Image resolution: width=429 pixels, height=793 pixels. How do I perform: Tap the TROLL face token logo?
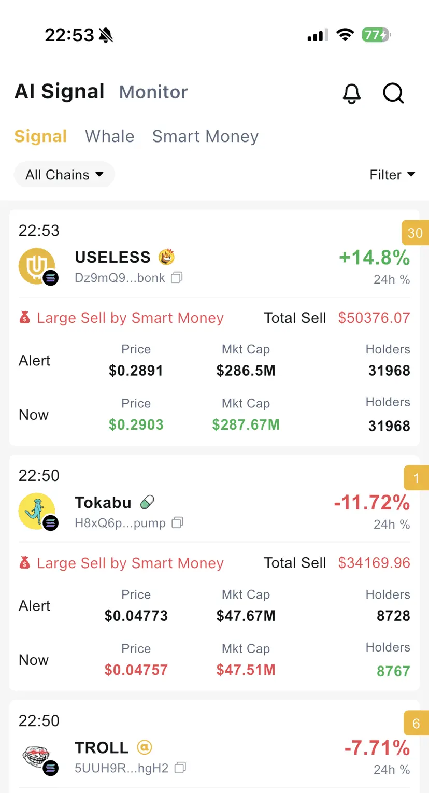pos(37,757)
